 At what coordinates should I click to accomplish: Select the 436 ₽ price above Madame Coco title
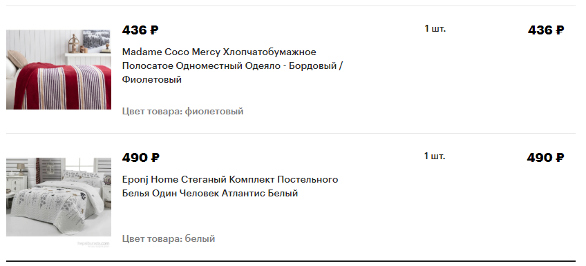point(140,30)
